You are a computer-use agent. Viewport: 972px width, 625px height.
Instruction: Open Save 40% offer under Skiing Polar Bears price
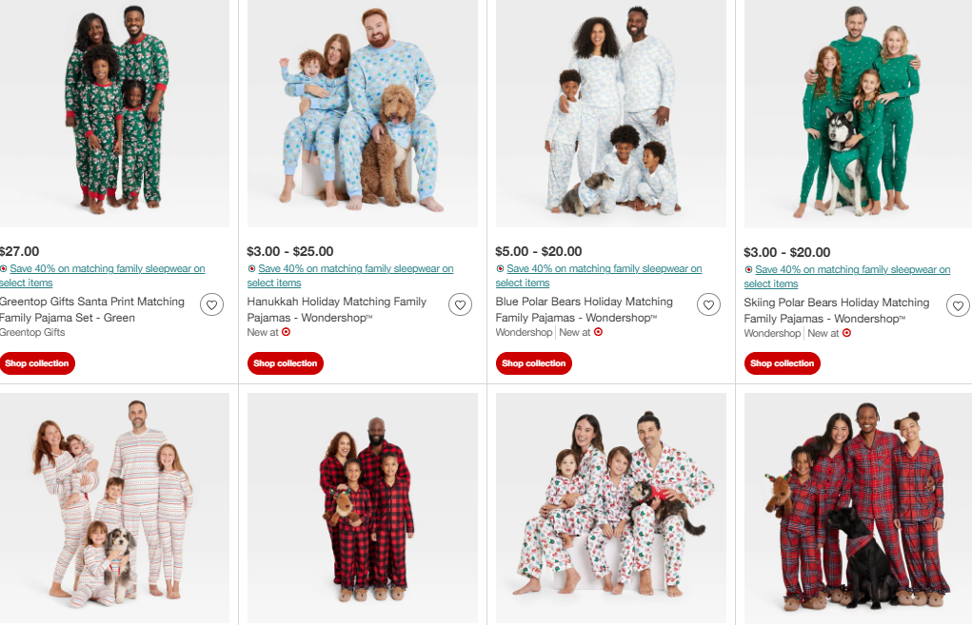point(847,277)
